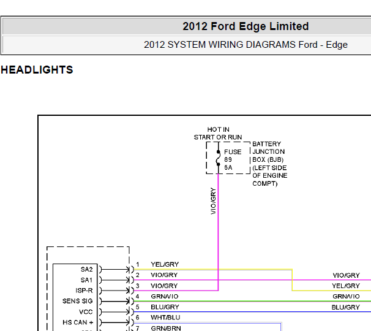Select the GRN/BRN wire label at pin 7
Viewport: 371px width, 331px height.
coord(166,328)
